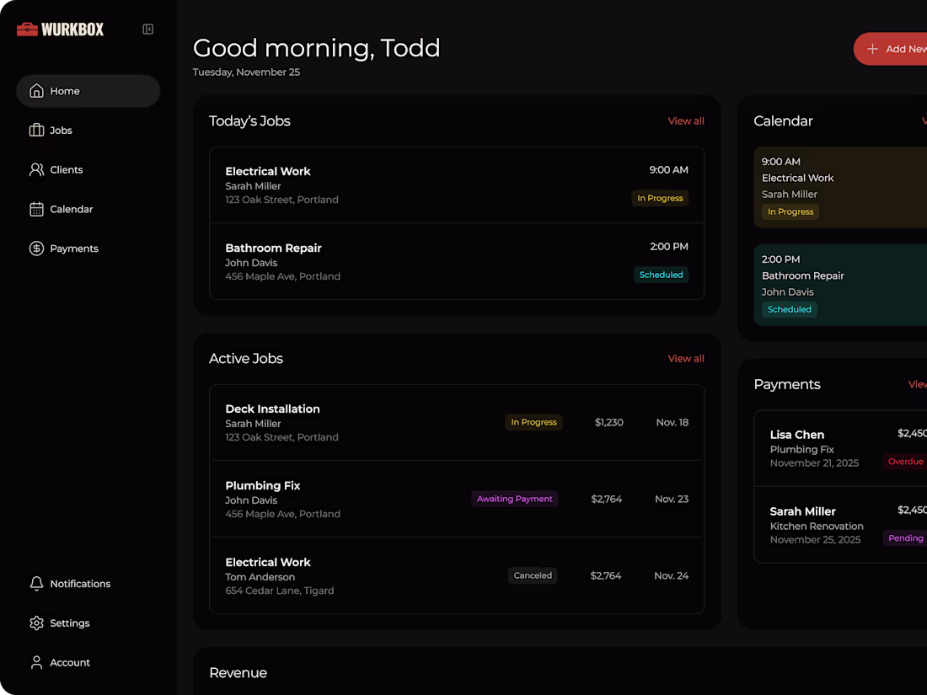Click the Active Jobs heading
This screenshot has width=927, height=695.
click(x=246, y=358)
